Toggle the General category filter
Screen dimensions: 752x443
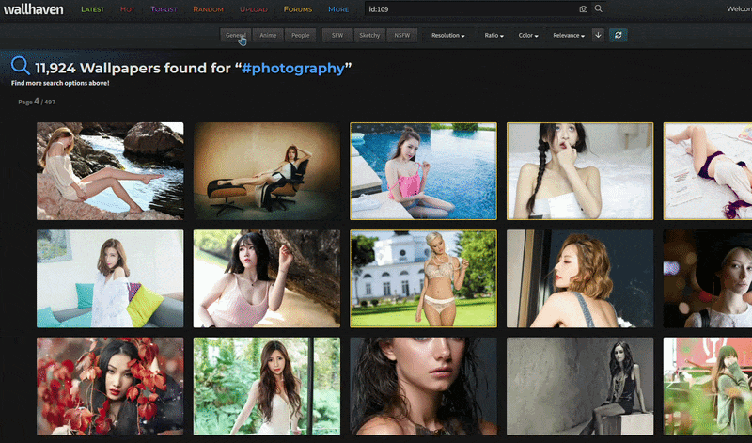pyautogui.click(x=236, y=35)
